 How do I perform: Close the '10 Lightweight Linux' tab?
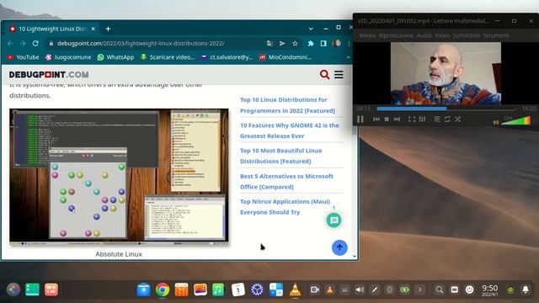coord(93,29)
